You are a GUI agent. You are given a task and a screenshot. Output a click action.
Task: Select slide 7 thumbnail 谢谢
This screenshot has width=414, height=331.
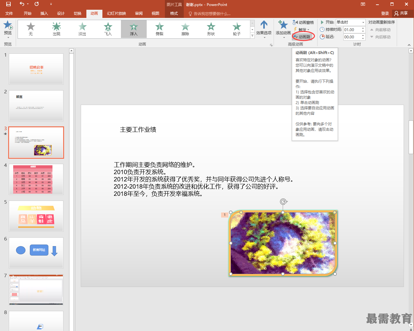coord(36,290)
